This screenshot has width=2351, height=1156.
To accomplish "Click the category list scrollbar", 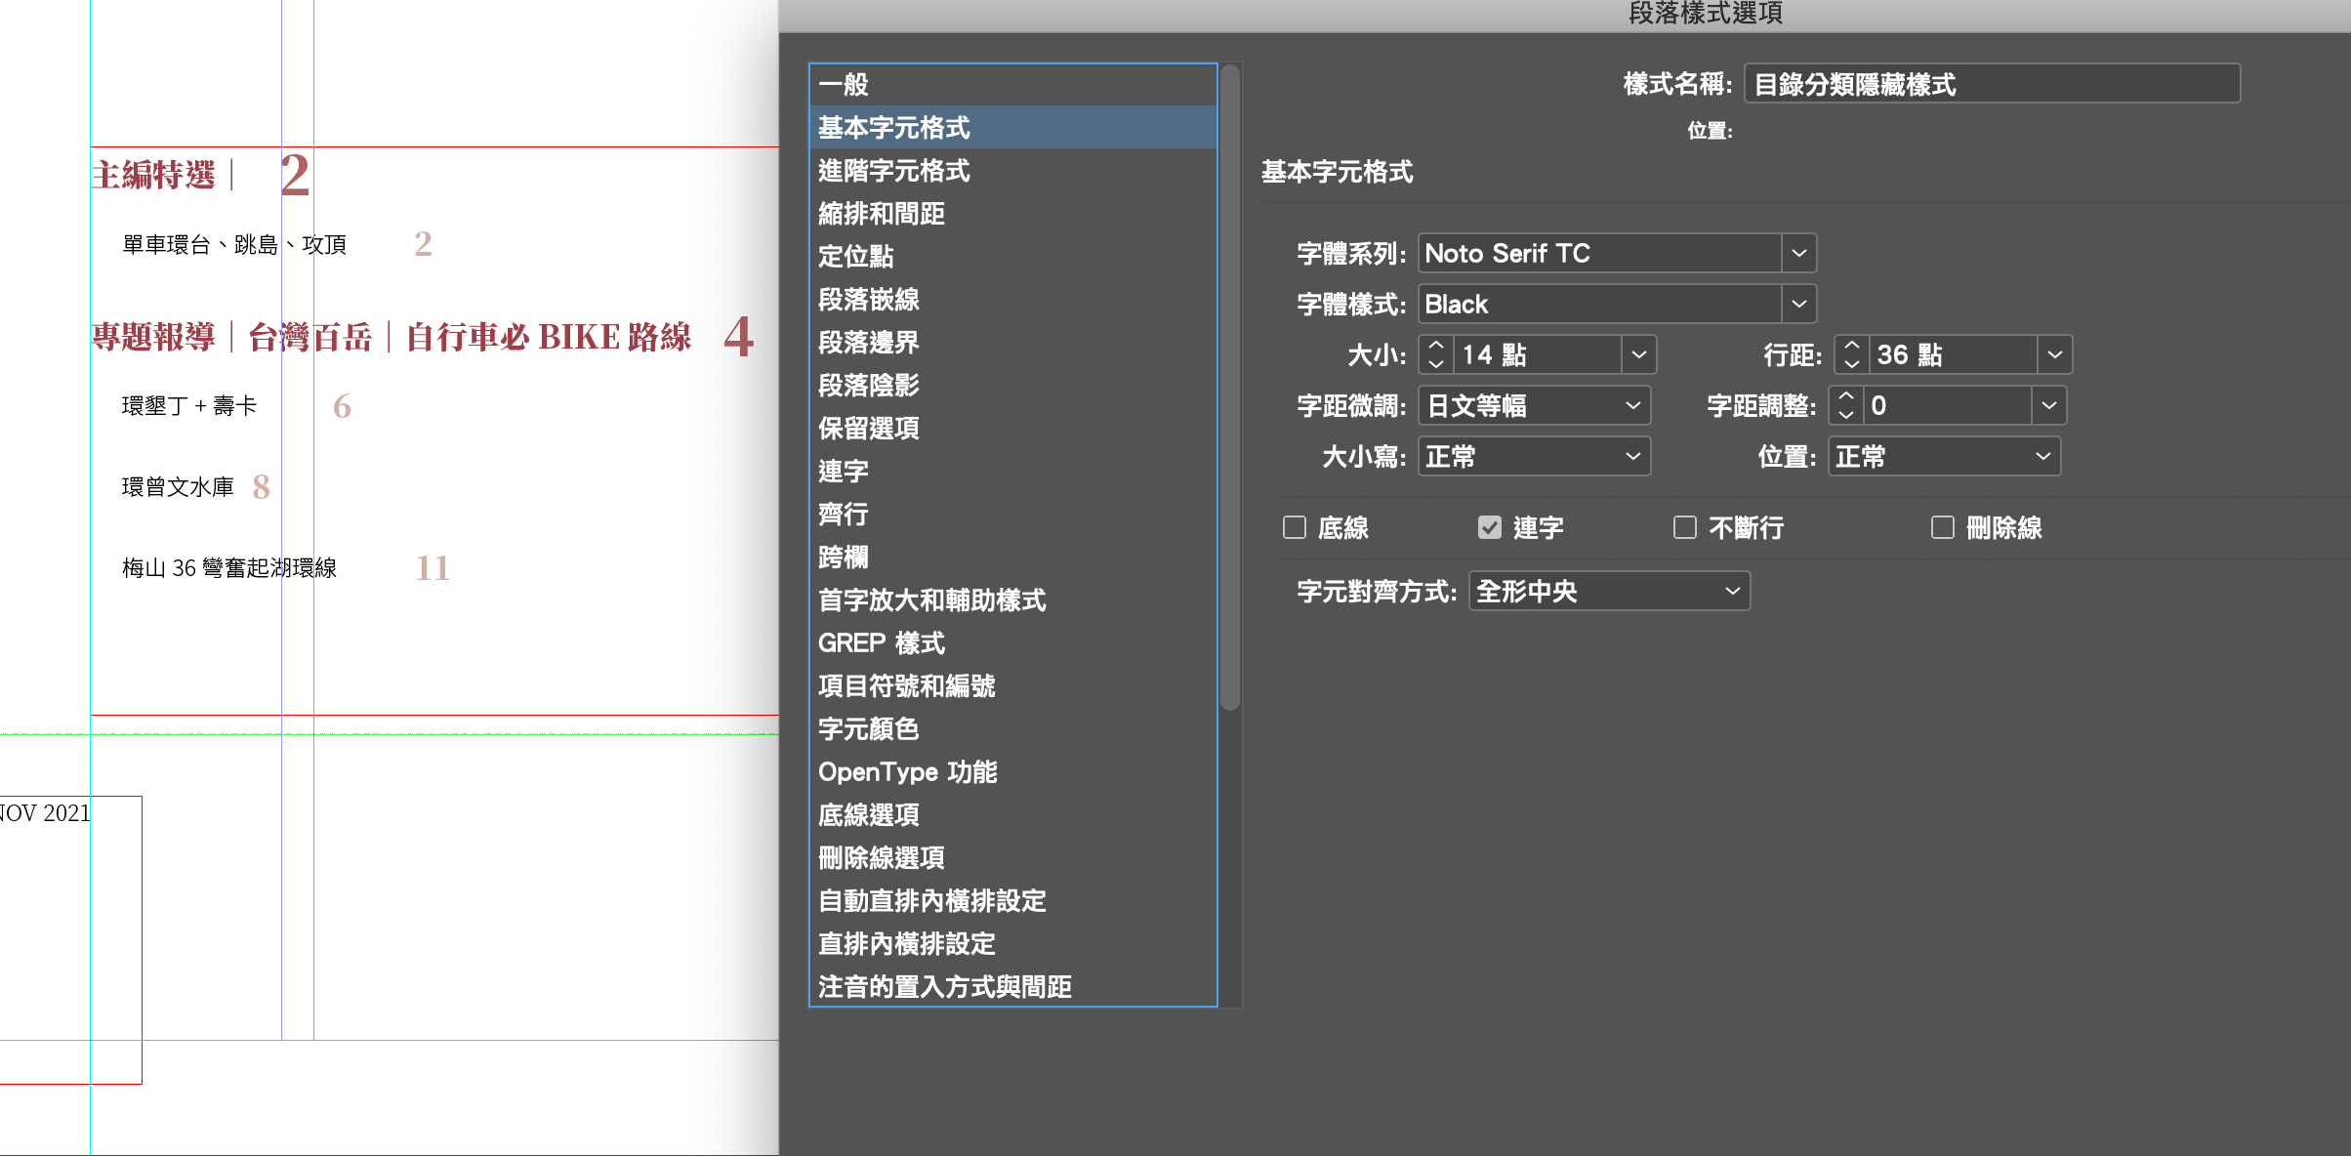I will (x=1230, y=391).
